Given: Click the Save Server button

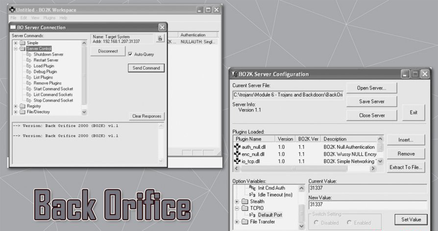Looking at the screenshot, I should pyautogui.click(x=371, y=101).
